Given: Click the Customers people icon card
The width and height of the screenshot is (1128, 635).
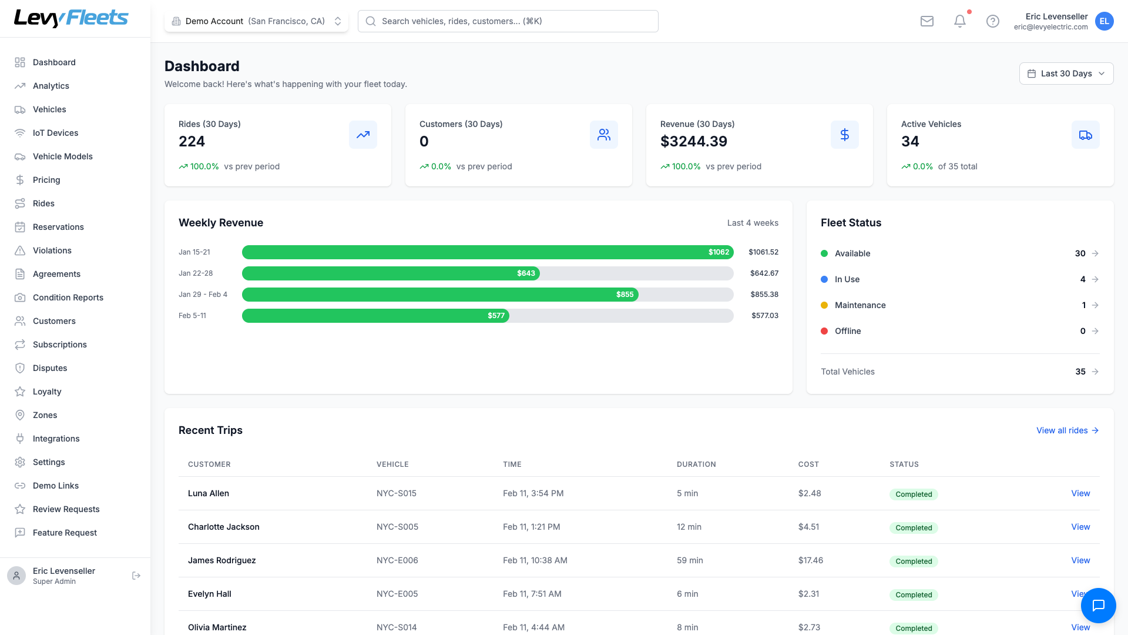Looking at the screenshot, I should 603,135.
